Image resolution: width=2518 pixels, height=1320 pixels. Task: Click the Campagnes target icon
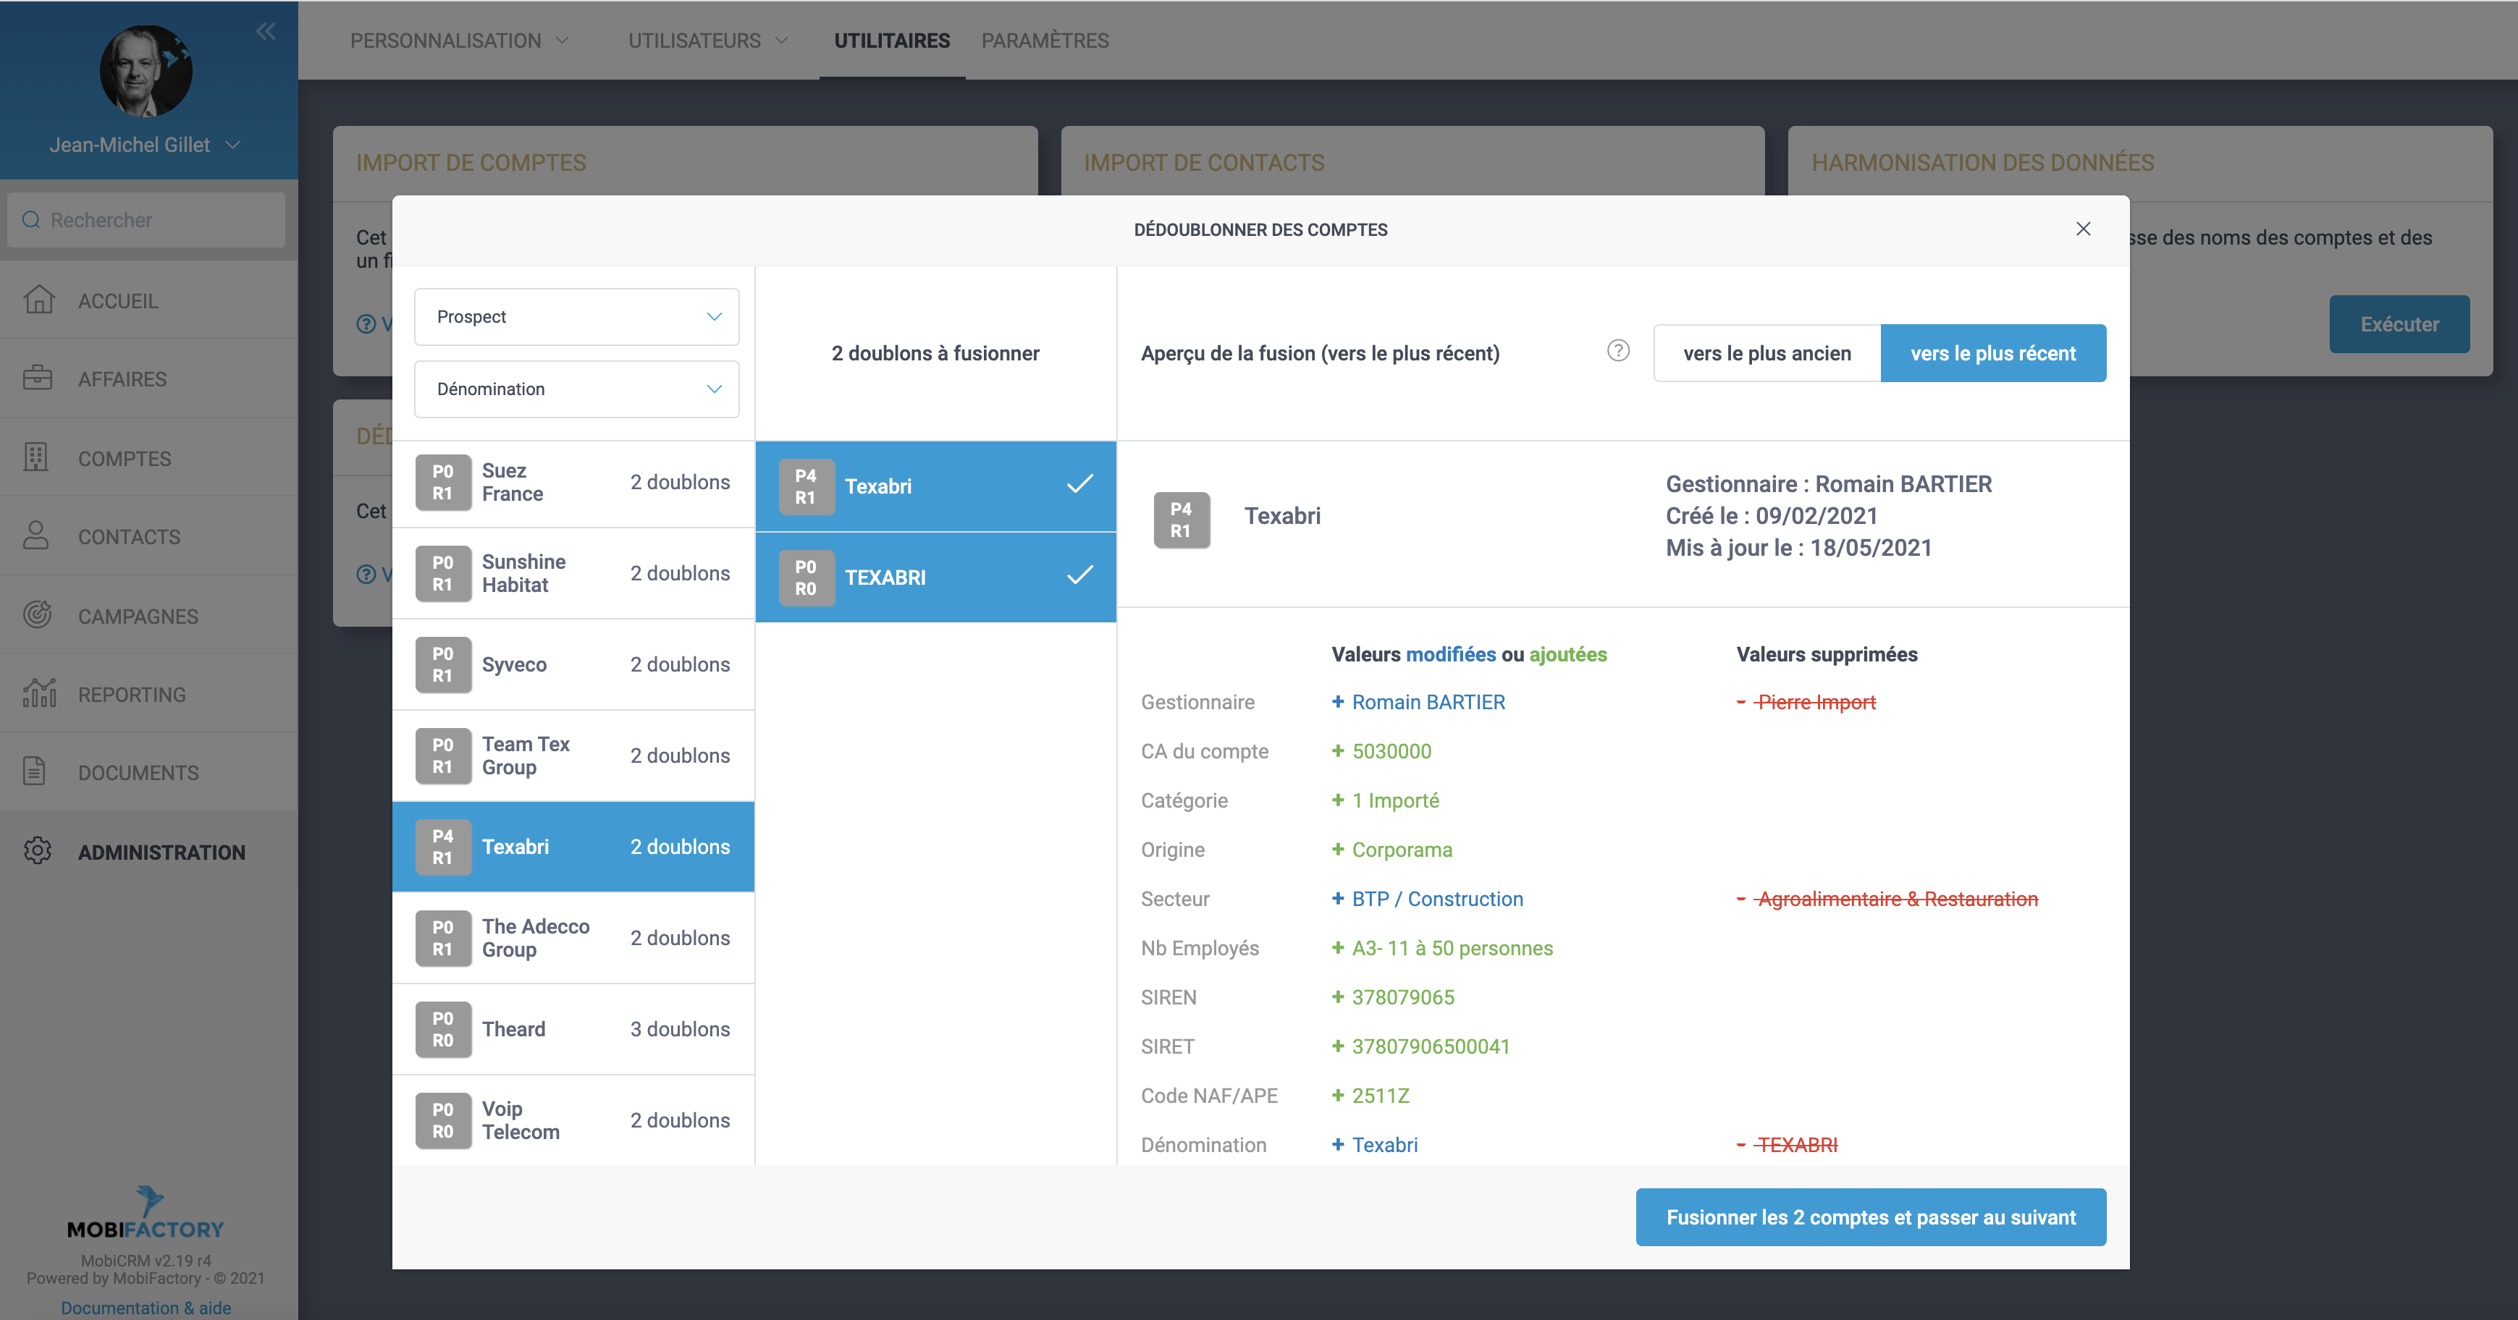tap(37, 614)
